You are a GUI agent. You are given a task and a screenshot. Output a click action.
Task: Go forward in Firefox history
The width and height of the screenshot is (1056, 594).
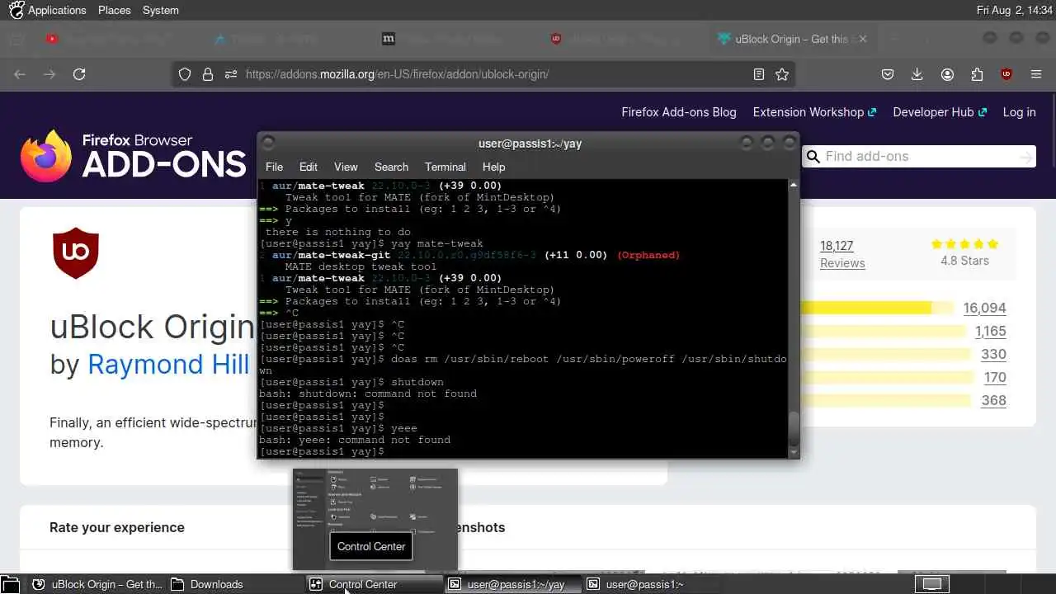pos(49,74)
